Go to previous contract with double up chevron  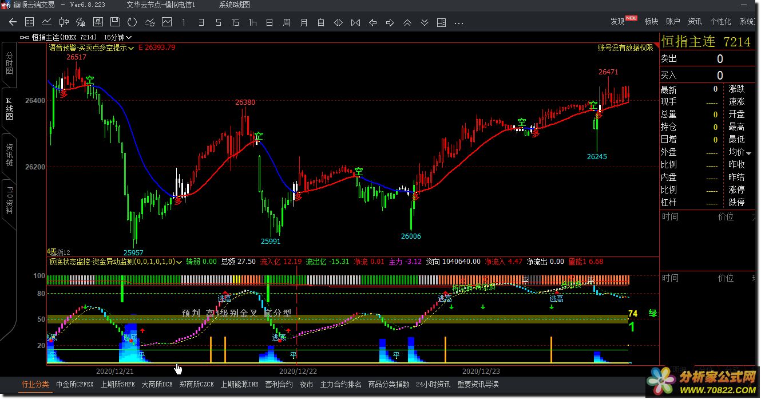(407, 22)
